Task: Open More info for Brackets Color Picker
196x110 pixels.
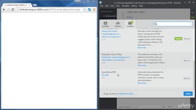Action: coord(142,65)
